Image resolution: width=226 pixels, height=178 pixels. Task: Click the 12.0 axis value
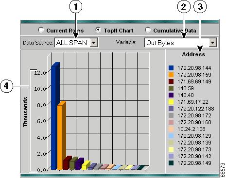tap(40, 73)
